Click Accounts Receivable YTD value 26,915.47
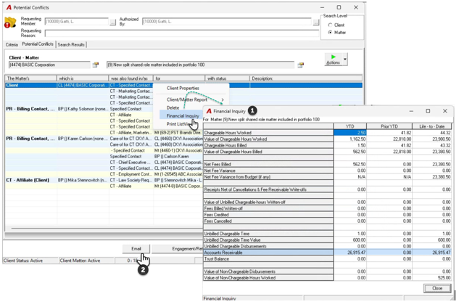Viewport: 459px width, 307px height. pyautogui.click(x=350, y=253)
